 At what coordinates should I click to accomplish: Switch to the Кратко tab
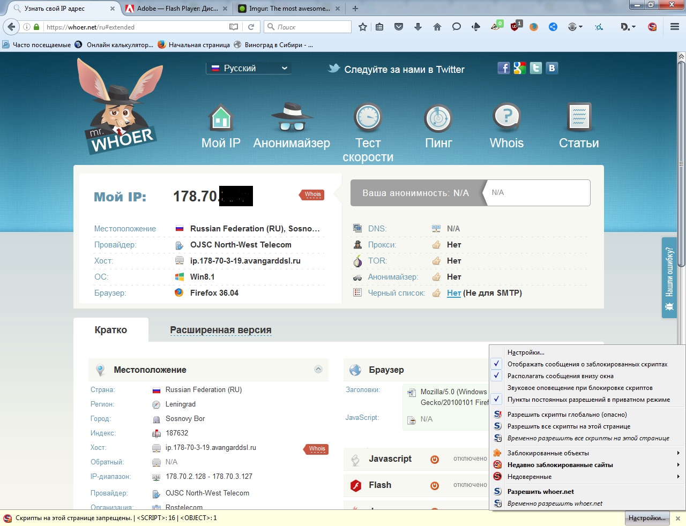pos(111,330)
